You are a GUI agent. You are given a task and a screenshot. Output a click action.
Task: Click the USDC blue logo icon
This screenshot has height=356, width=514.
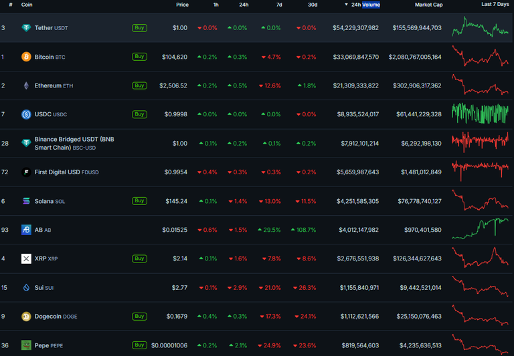click(x=26, y=114)
